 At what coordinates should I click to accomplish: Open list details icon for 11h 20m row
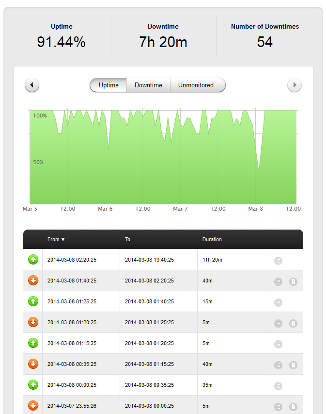coord(278,261)
